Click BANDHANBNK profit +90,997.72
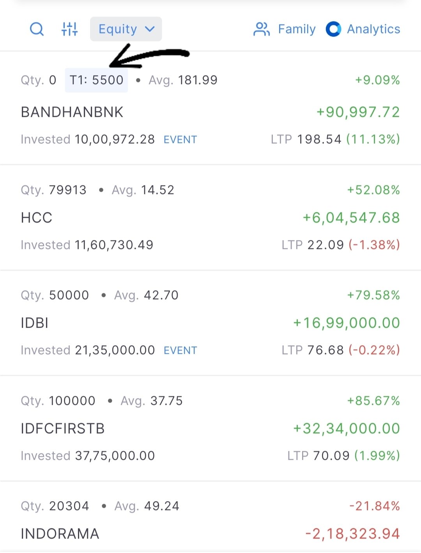Screen dimensions: 421x553 point(358,112)
